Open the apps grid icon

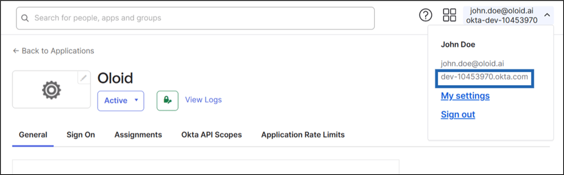(x=449, y=15)
